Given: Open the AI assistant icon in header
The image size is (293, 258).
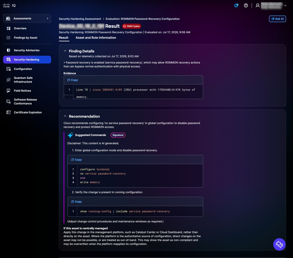Looking at the screenshot, I should (x=236, y=5).
